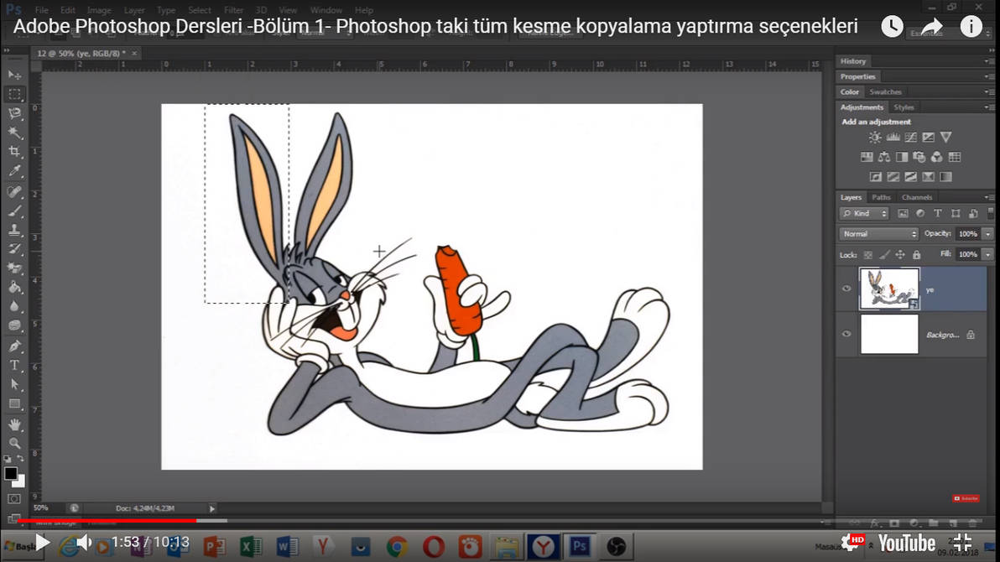The height and width of the screenshot is (562, 1000).
Task: Open the Kind filter dropdown
Action: point(862,213)
